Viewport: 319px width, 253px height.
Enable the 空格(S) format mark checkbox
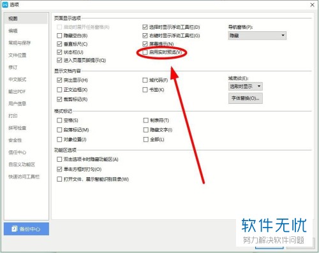[x=59, y=120]
